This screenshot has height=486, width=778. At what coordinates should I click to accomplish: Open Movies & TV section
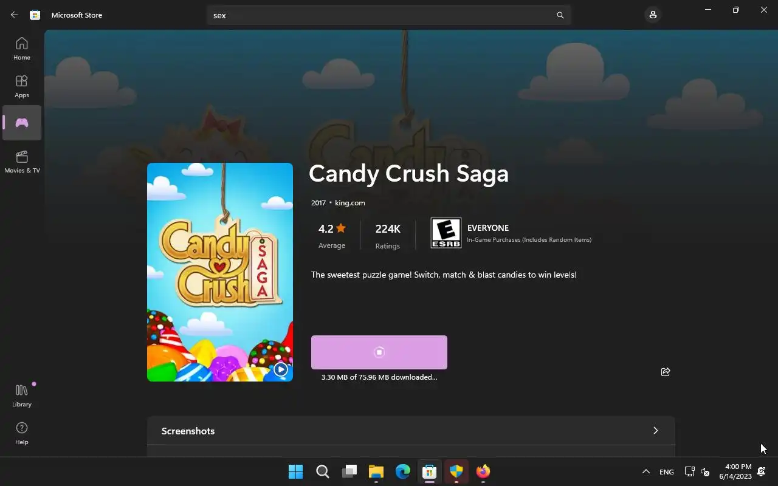[22, 162]
